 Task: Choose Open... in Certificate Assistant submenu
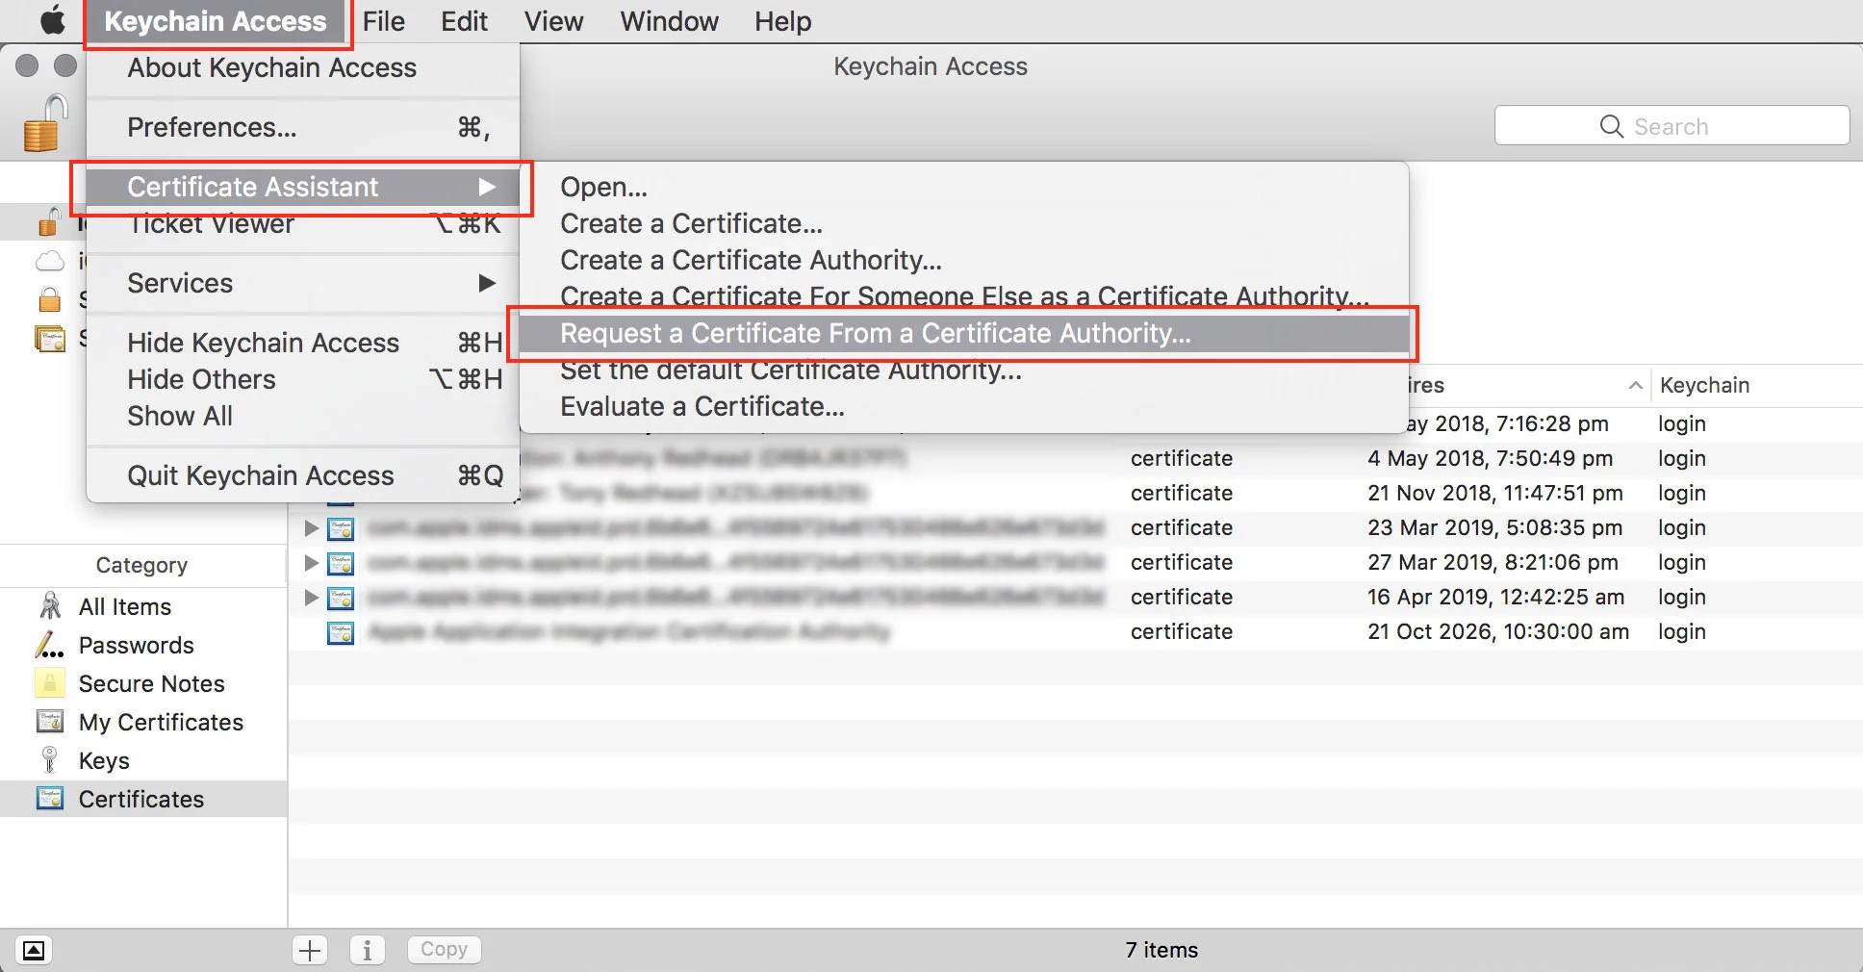click(964, 187)
